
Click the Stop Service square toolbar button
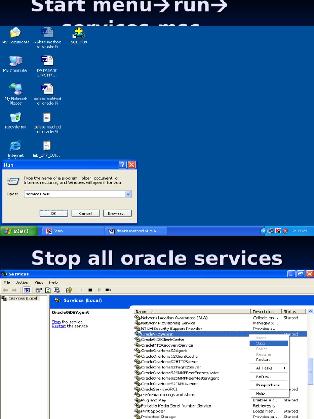(90, 290)
